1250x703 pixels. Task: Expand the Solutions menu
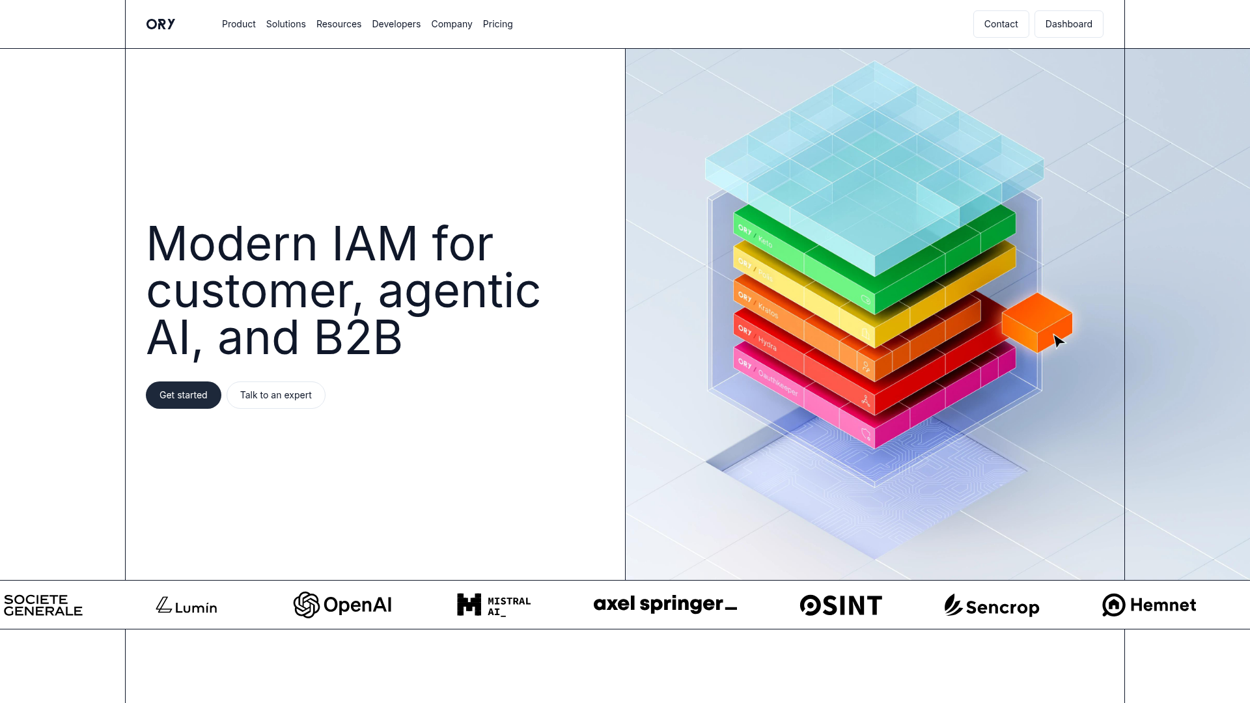286,24
